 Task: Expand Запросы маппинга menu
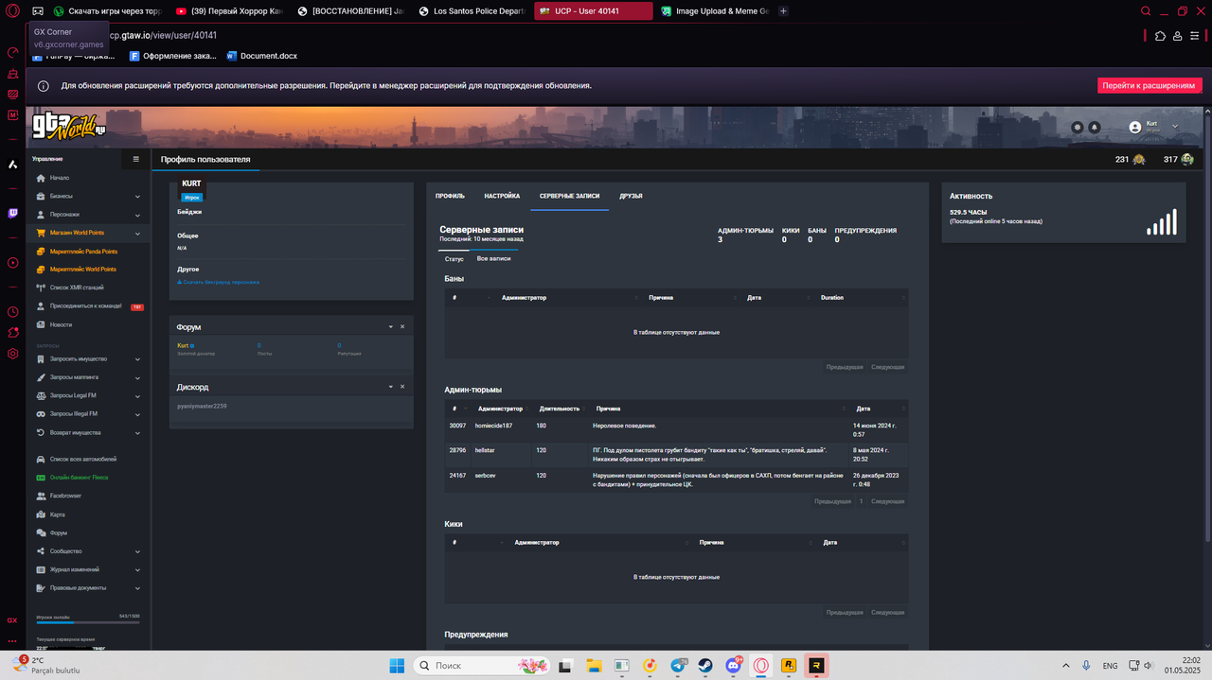(x=88, y=377)
